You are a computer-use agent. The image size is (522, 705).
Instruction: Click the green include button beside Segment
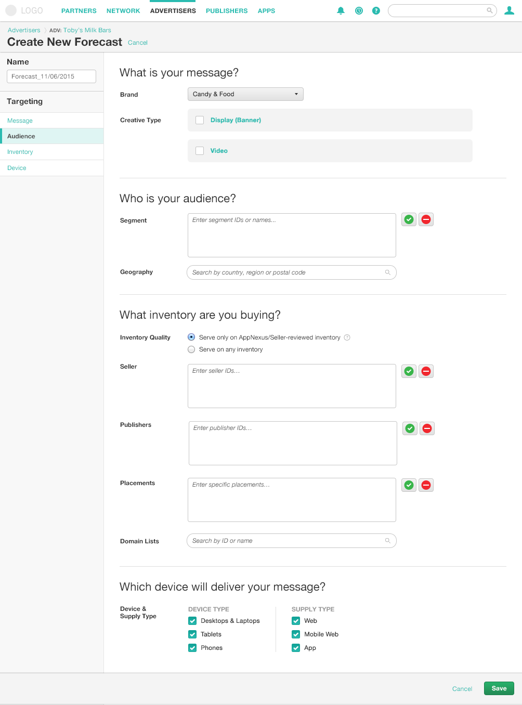tap(409, 219)
